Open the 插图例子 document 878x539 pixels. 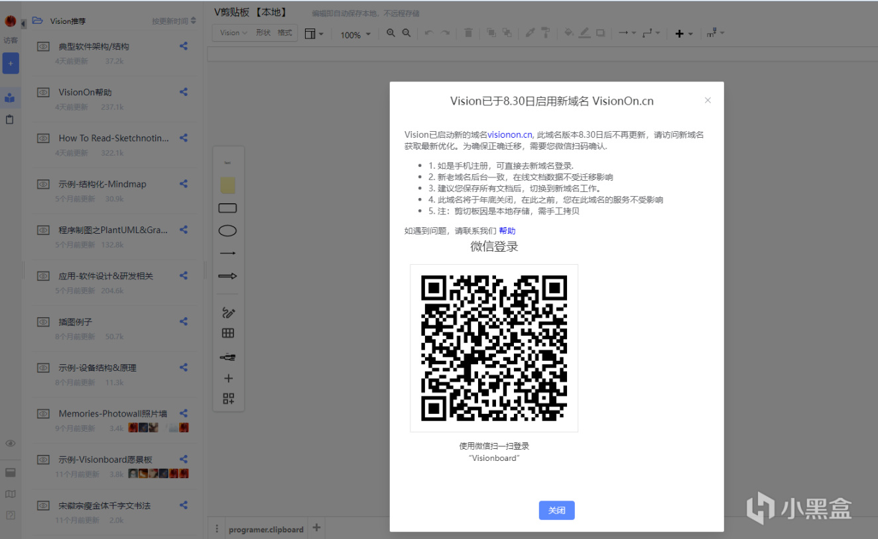[x=75, y=322]
